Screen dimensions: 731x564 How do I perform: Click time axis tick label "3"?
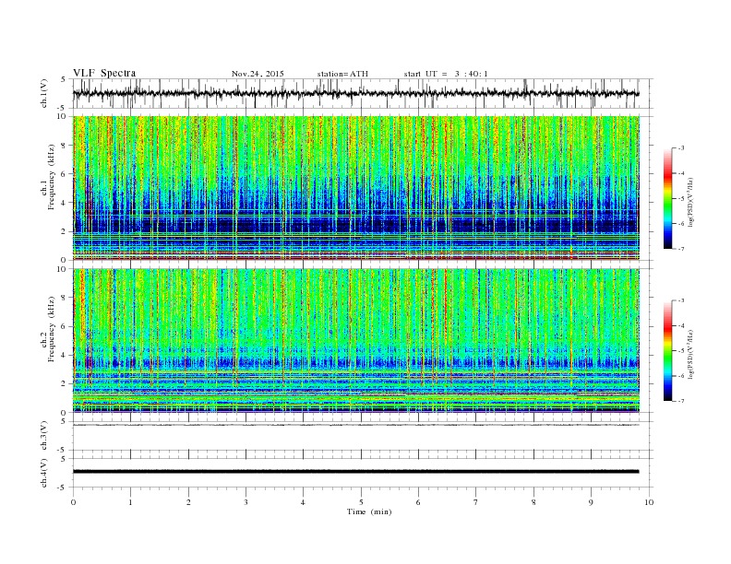[x=246, y=502]
